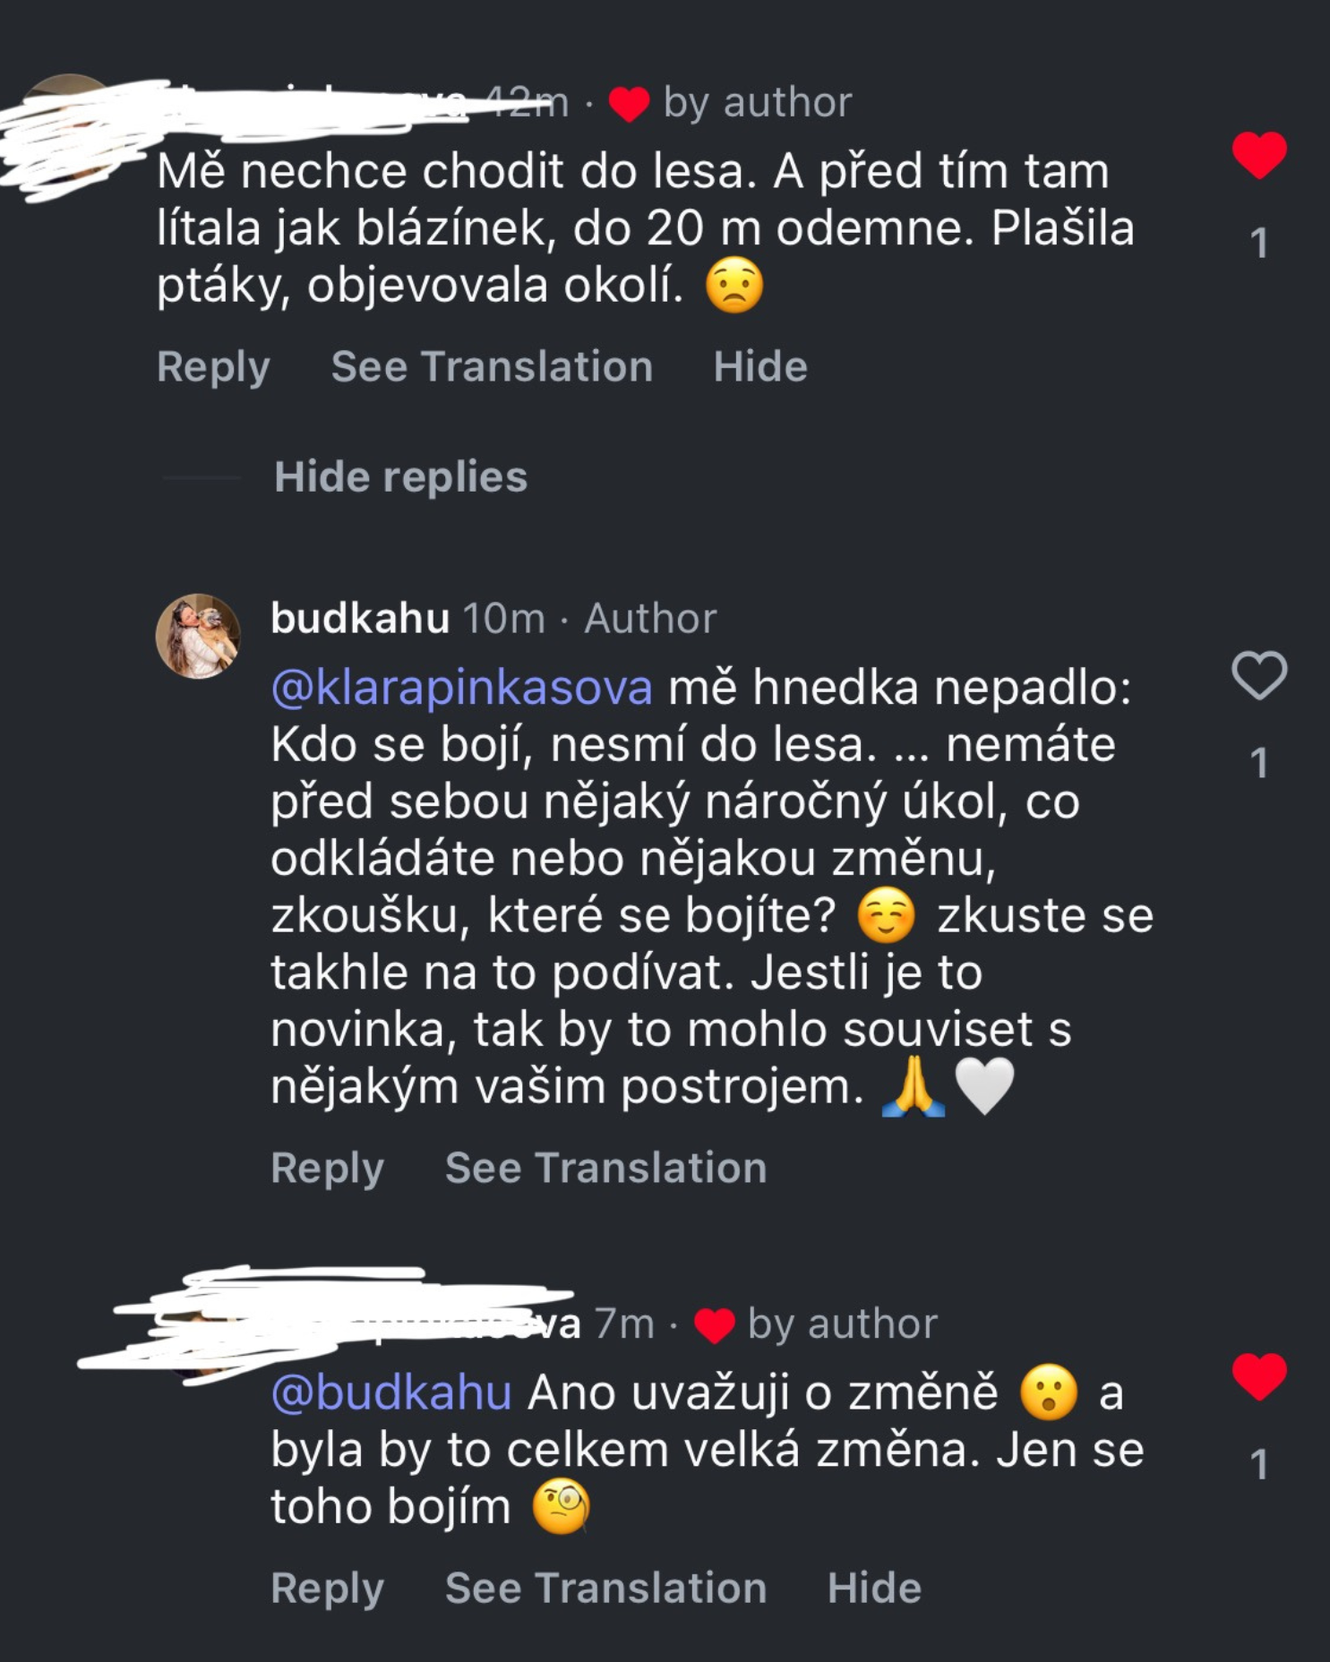The height and width of the screenshot is (1662, 1330).
Task: View like count on the bottom reply
Action: tap(1259, 1465)
